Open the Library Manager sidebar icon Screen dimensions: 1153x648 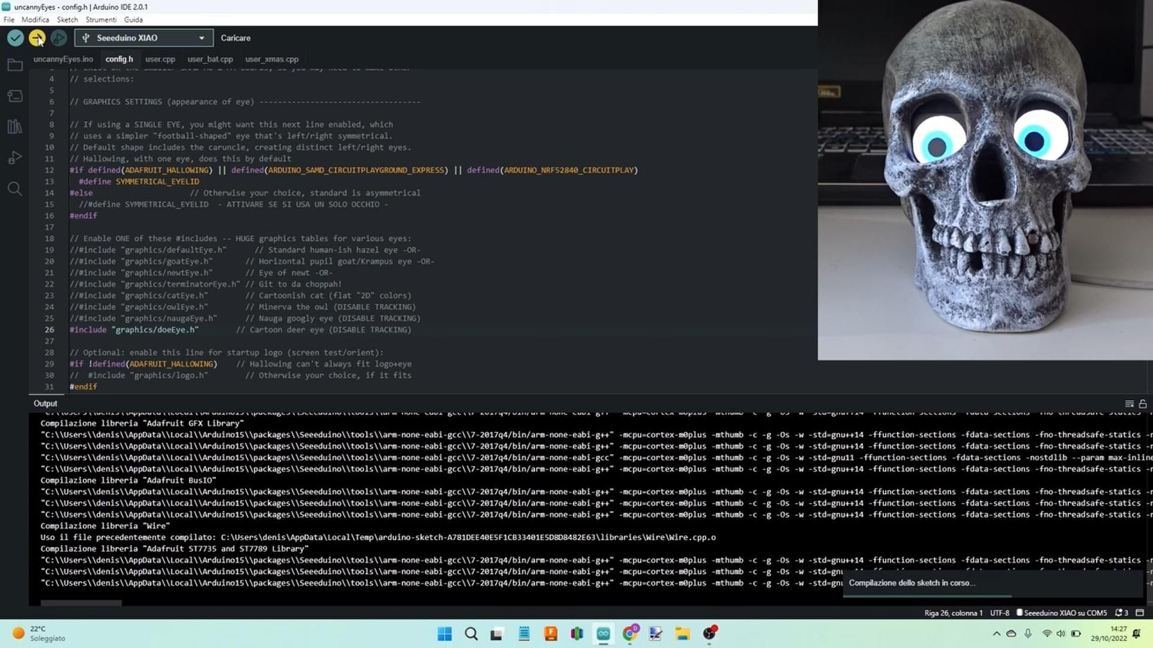(x=15, y=127)
